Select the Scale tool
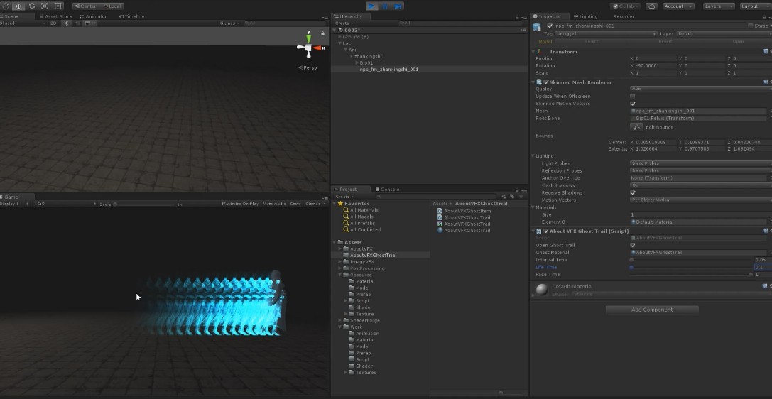This screenshot has width=772, height=399. (x=45, y=6)
